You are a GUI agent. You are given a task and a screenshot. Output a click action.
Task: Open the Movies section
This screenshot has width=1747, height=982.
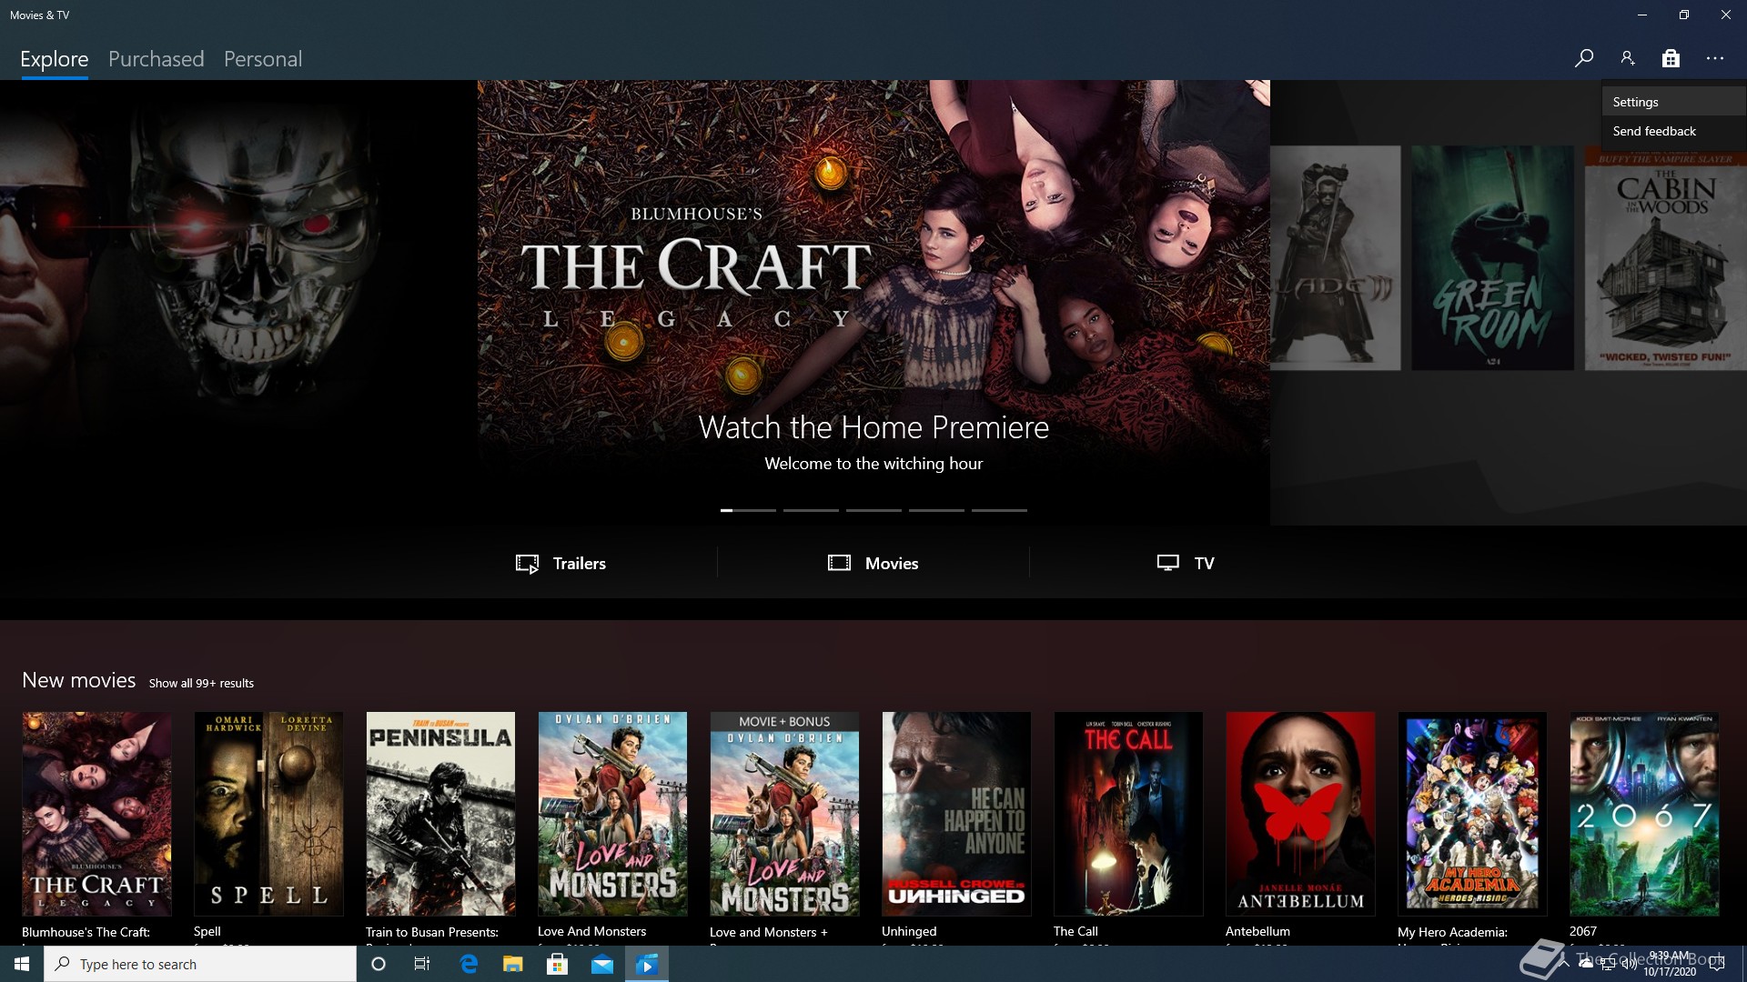click(x=873, y=563)
